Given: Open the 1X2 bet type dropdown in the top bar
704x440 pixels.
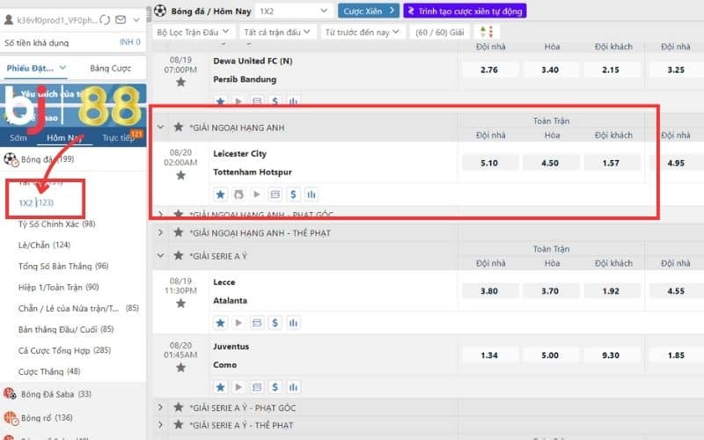Looking at the screenshot, I should coord(294,11).
